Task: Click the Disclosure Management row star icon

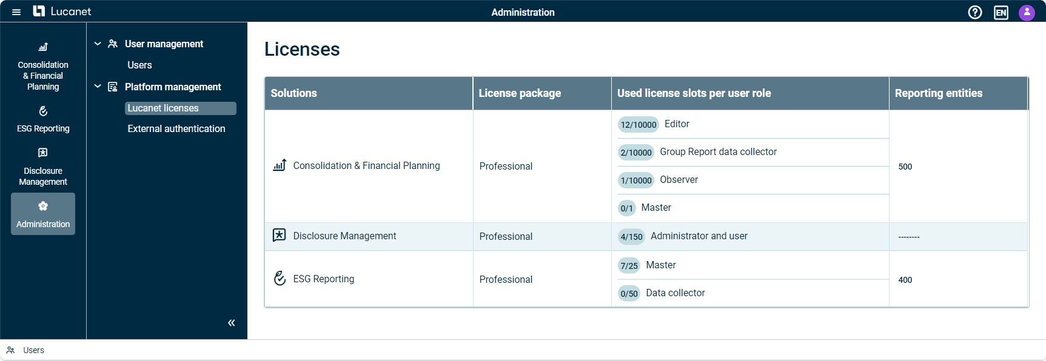Action: click(279, 235)
